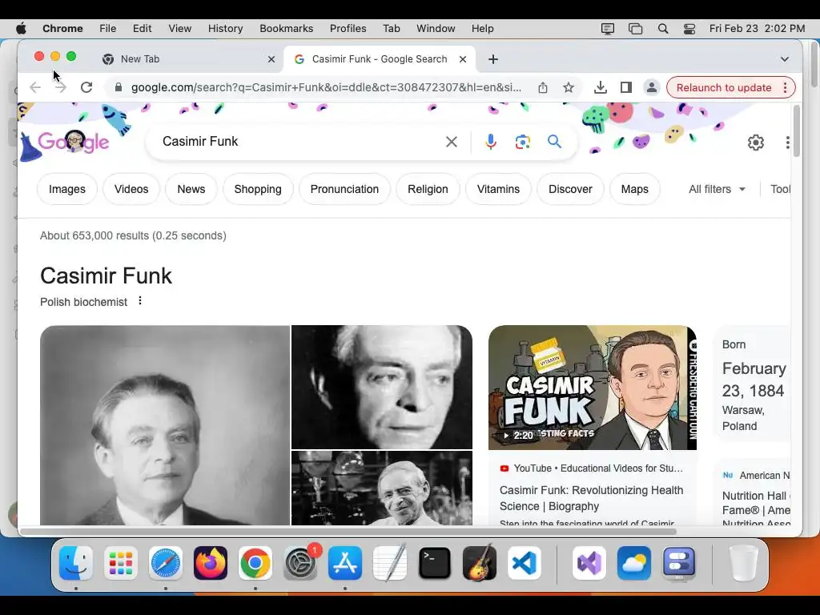Open the large portrait photo of Casimir Funk
Screen dimensions: 820x615
[x=165, y=424]
